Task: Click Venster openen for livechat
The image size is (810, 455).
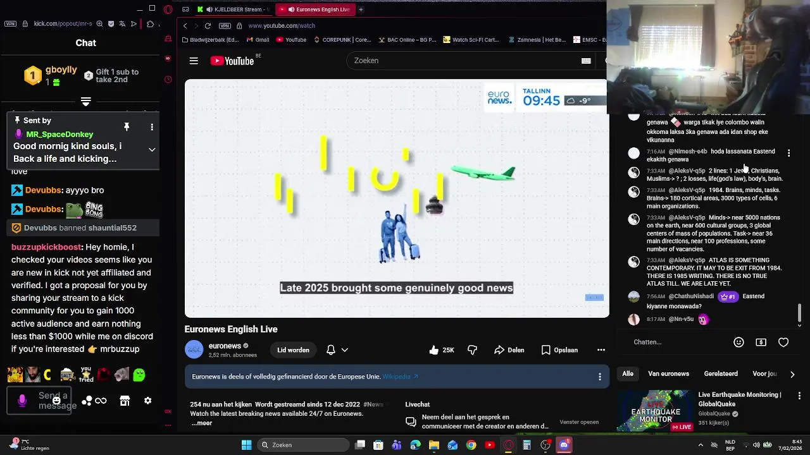Action: point(579,422)
